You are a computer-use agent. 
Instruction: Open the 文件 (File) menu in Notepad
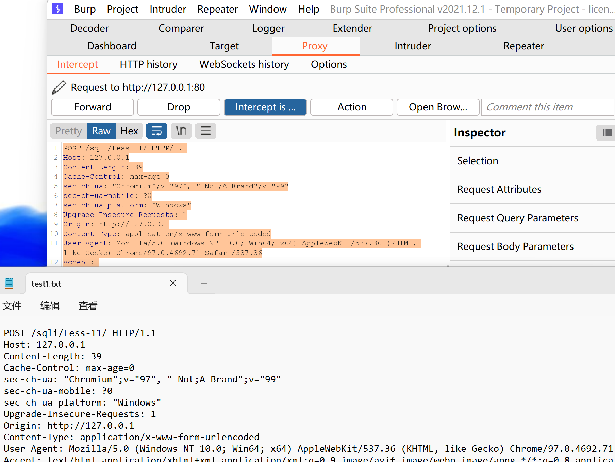[x=12, y=306]
